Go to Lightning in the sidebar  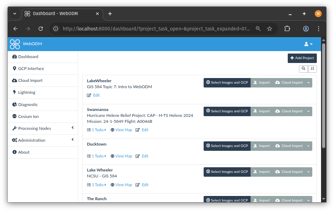coord(27,92)
